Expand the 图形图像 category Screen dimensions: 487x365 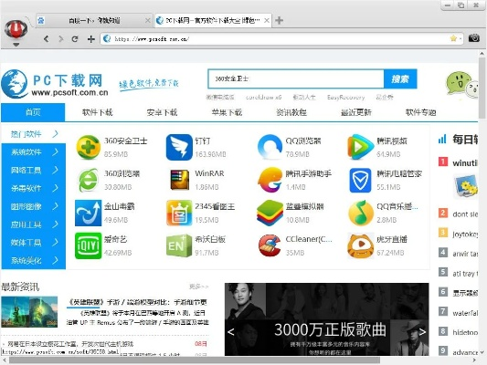click(33, 206)
